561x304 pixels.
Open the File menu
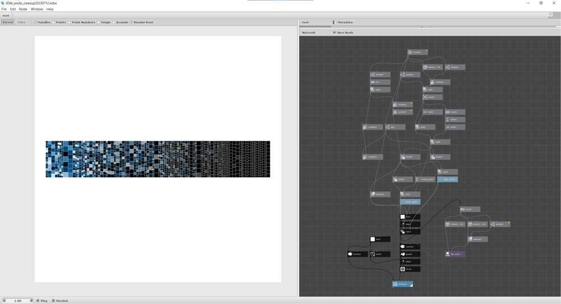tap(4, 10)
